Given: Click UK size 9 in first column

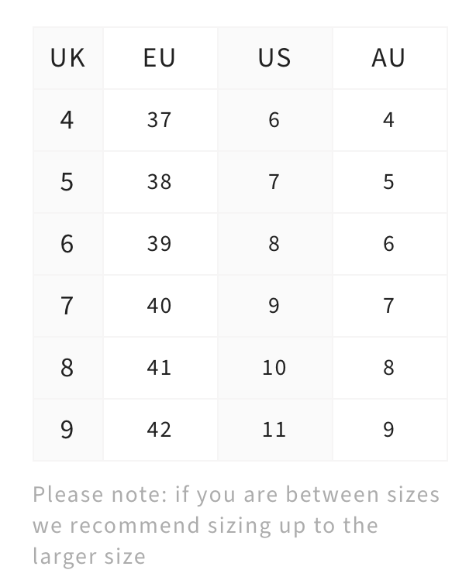Looking at the screenshot, I should coord(67,430).
